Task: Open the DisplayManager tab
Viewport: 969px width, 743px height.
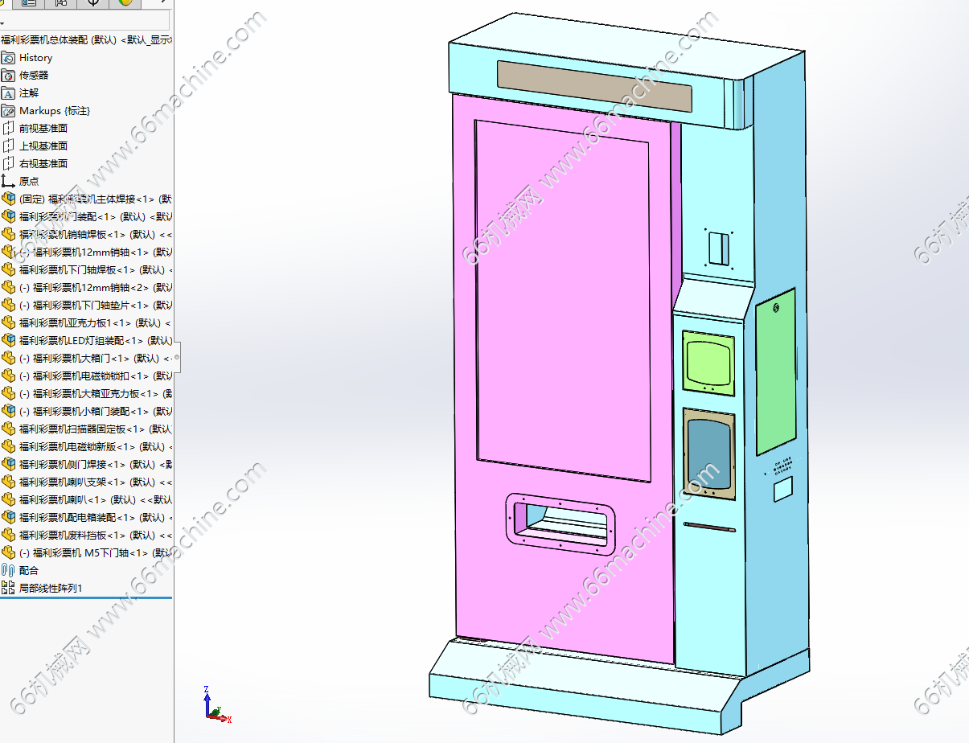Action: (x=125, y=3)
